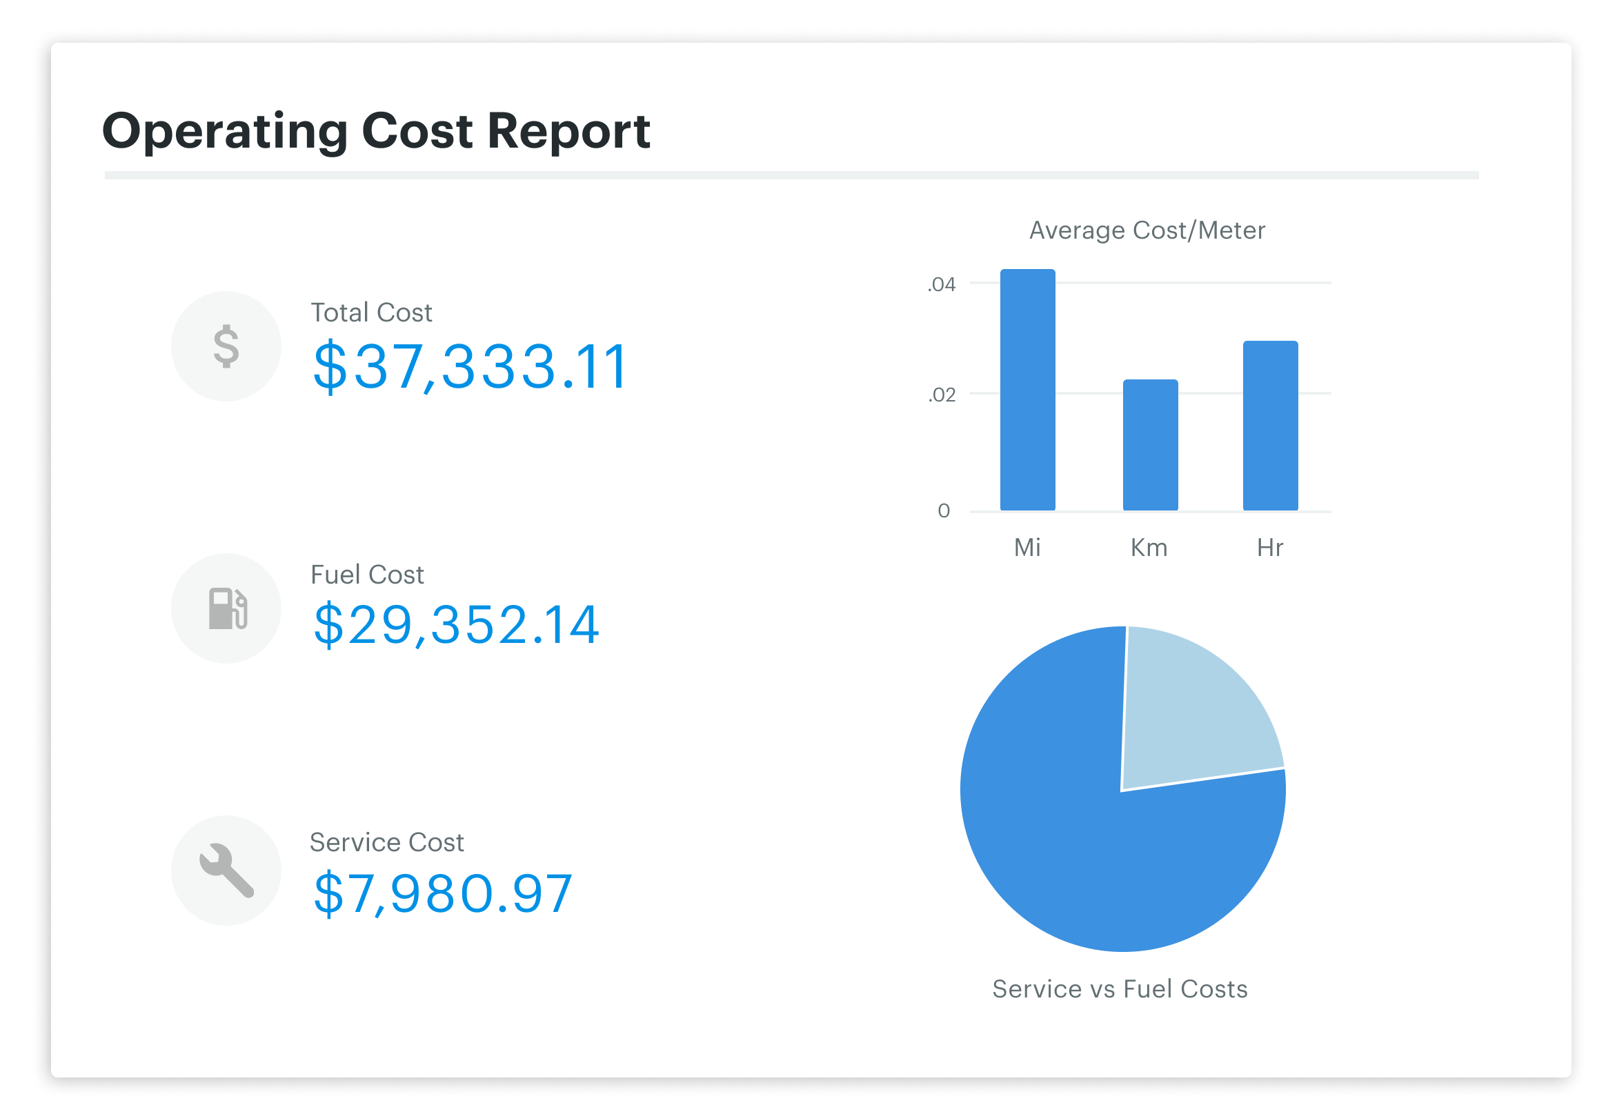Click the Service vs Fuel Costs caption
This screenshot has width=1606, height=1112.
tap(1120, 989)
